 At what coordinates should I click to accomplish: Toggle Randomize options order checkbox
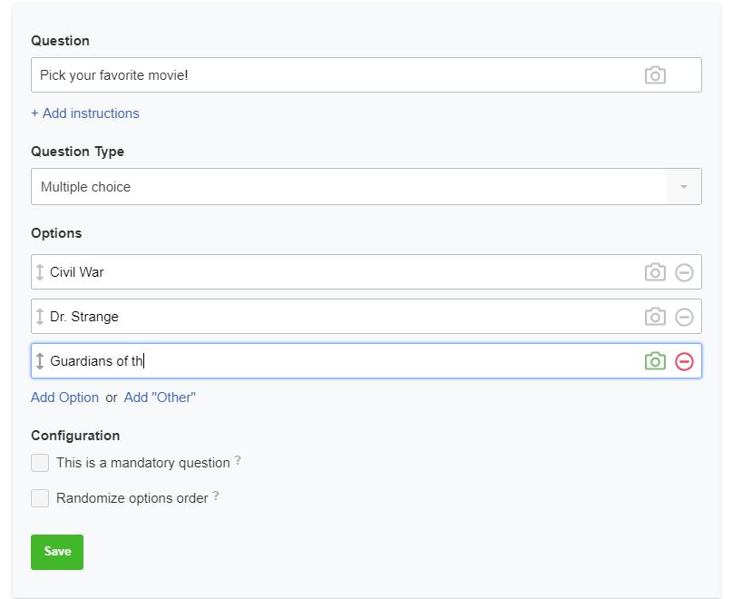click(40, 498)
